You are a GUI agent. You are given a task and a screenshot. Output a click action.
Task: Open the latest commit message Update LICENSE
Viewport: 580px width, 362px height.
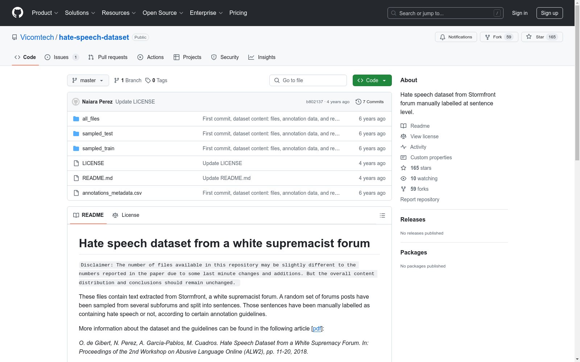[135, 102]
